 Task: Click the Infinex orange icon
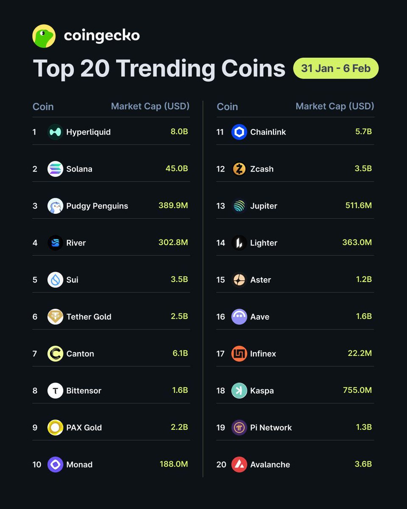[239, 353]
